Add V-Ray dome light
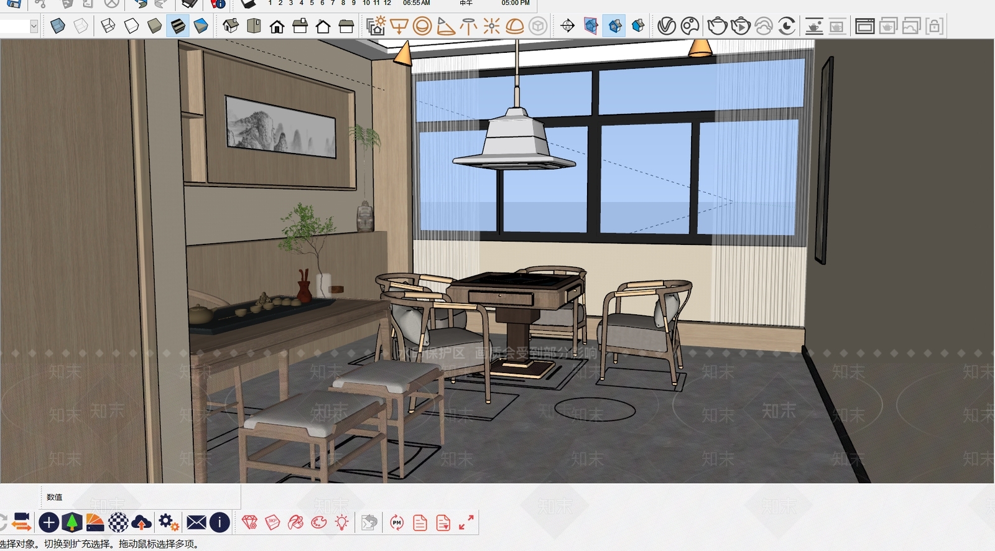The height and width of the screenshot is (551, 995). pyautogui.click(x=514, y=26)
